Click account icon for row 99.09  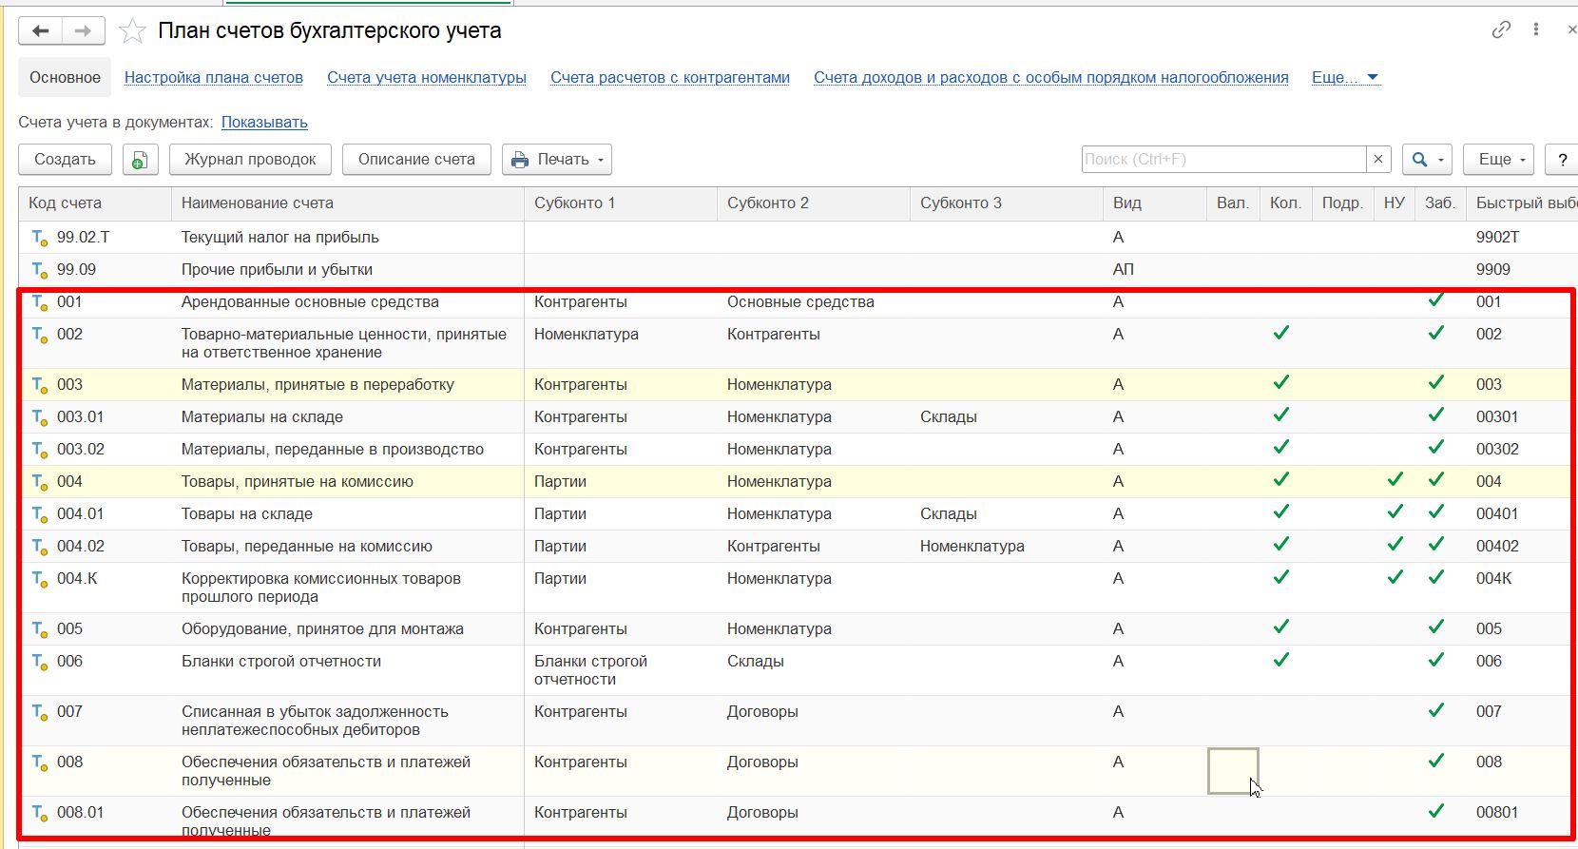pos(40,270)
